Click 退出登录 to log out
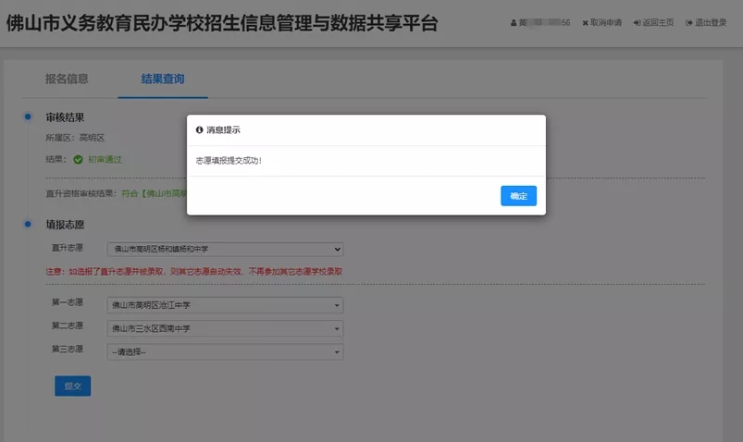This screenshot has height=442, width=743. 711,23
